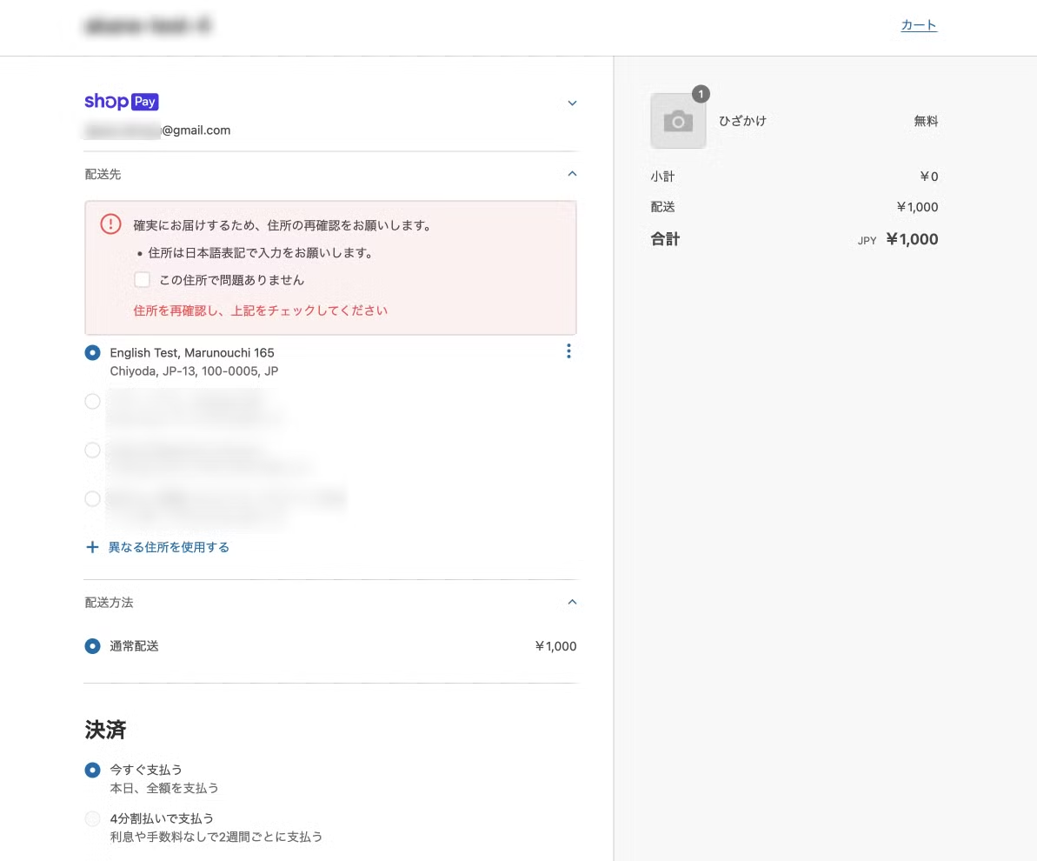This screenshot has height=861, width=1037.
Task: Click the ひざかけ product image placeholder
Action: [x=678, y=121]
